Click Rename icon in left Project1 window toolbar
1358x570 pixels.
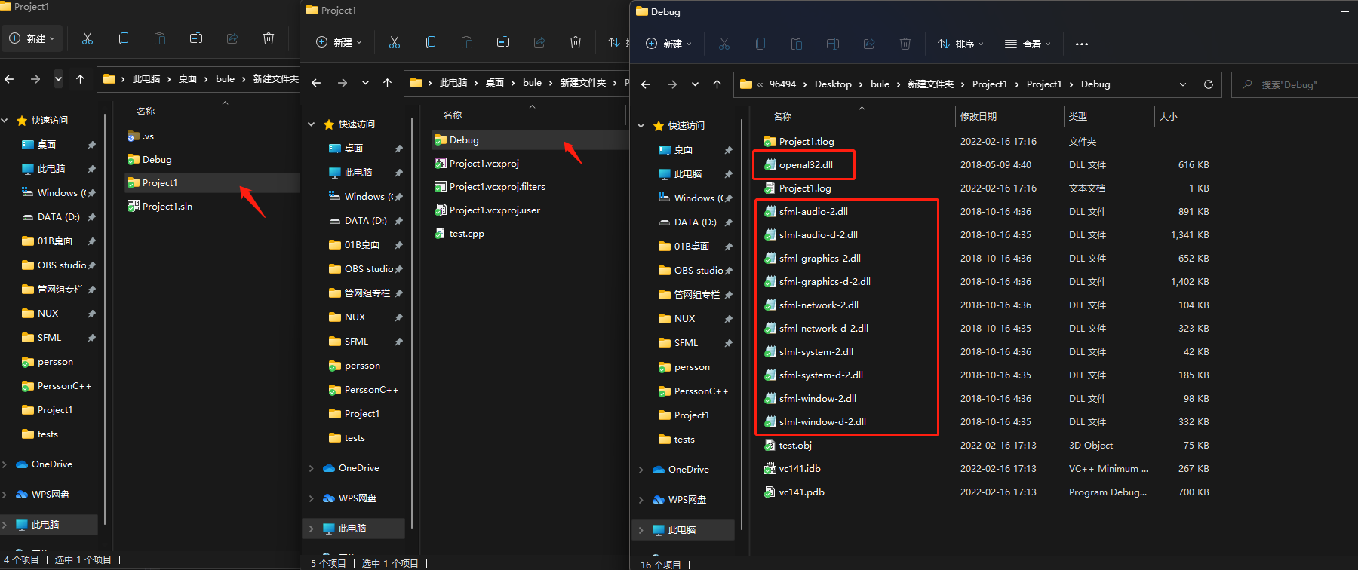click(196, 38)
